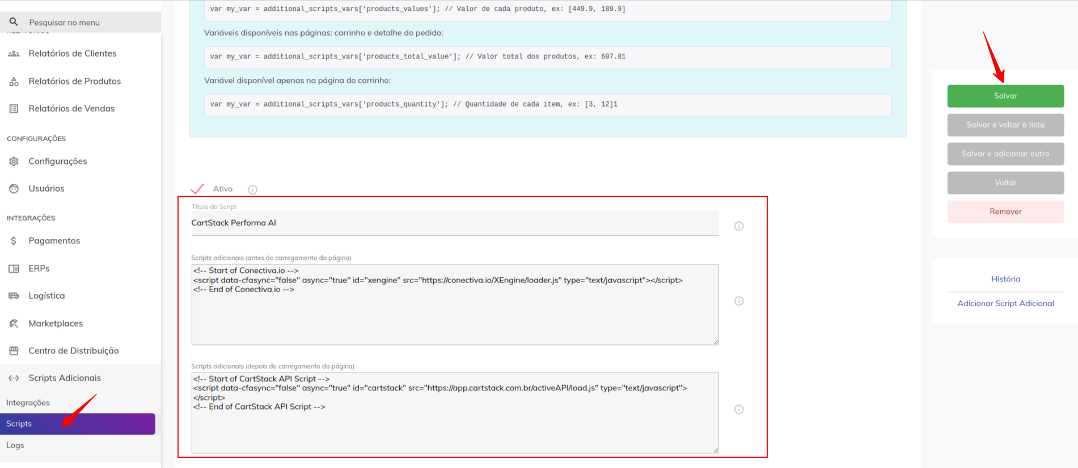This screenshot has height=468, width=1078.
Task: Click the Título do Script text field
Action: click(x=454, y=223)
